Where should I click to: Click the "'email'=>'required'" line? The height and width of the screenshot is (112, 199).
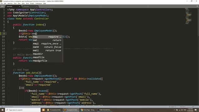[x=38, y=85]
